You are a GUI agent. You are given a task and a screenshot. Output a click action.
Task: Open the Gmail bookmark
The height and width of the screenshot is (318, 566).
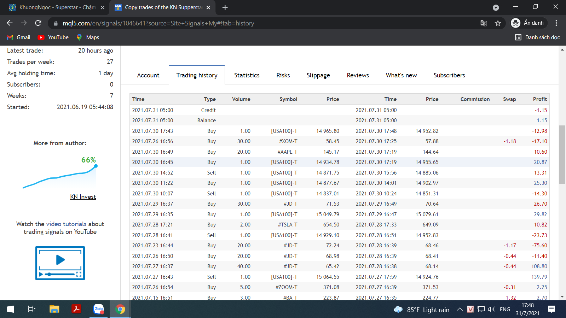click(19, 37)
